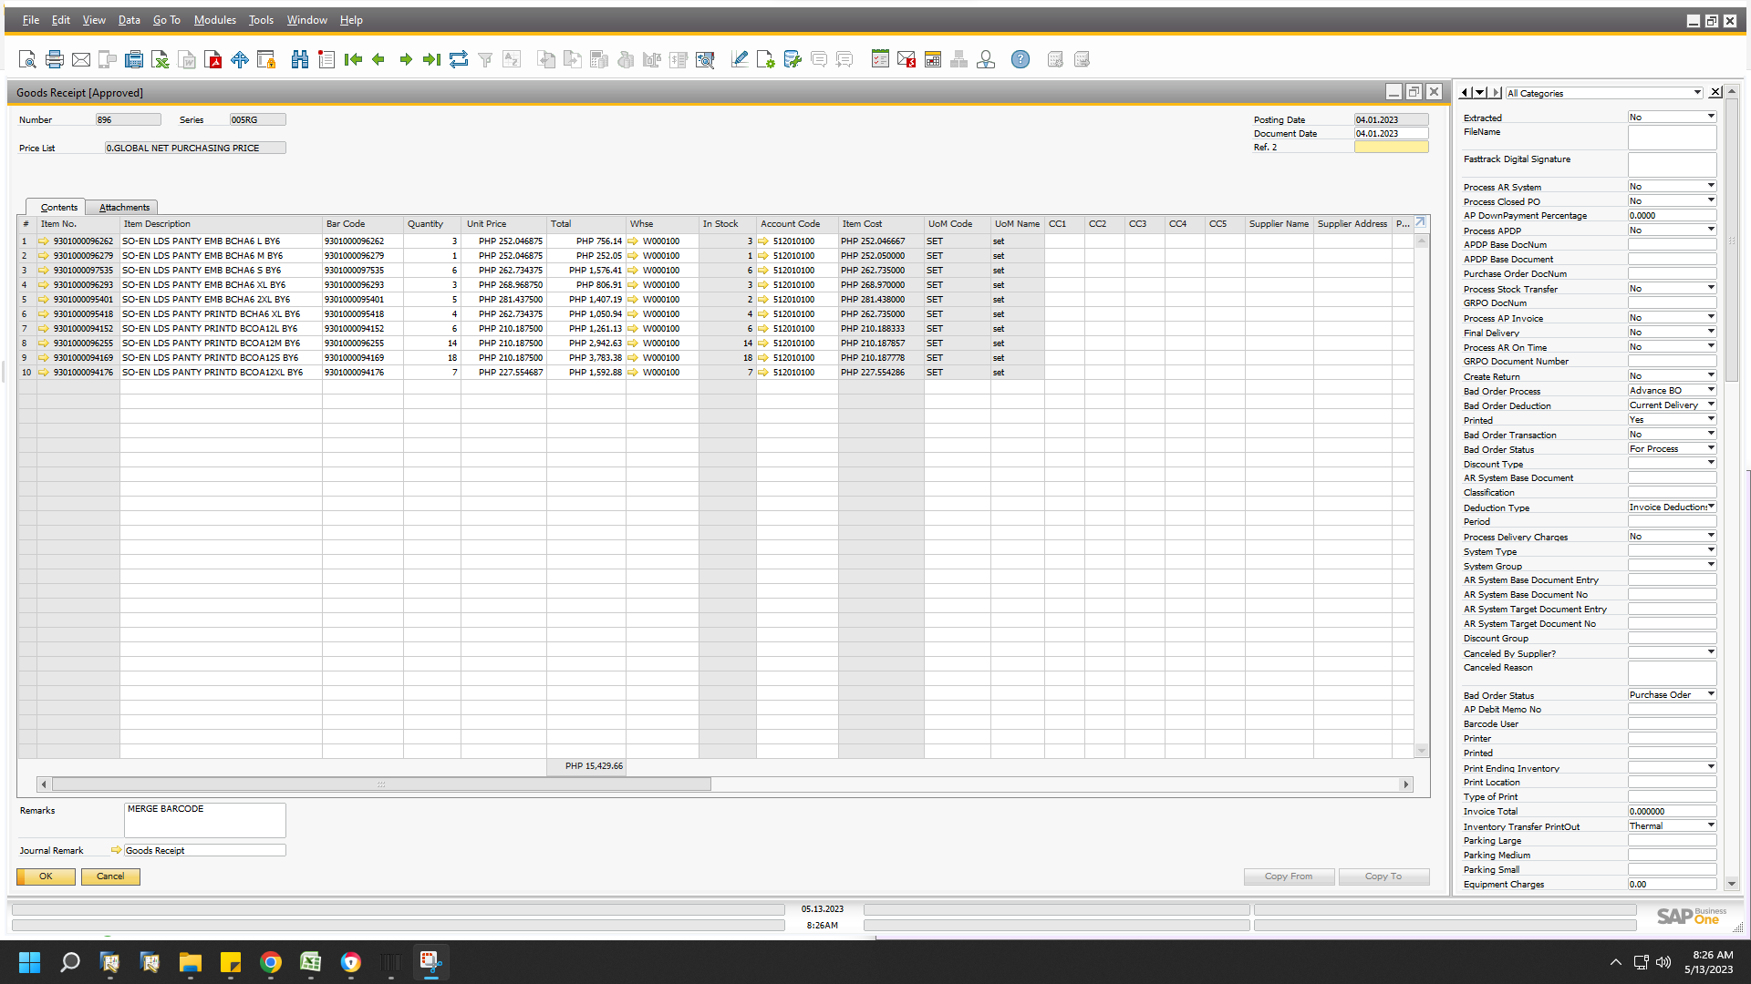Click the table horizontal scrollbar thumb
Screen dimensions: 1751x984
tap(381, 784)
